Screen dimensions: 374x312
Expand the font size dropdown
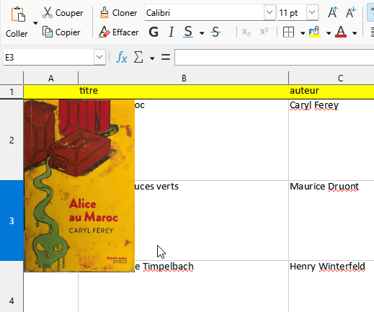point(312,12)
